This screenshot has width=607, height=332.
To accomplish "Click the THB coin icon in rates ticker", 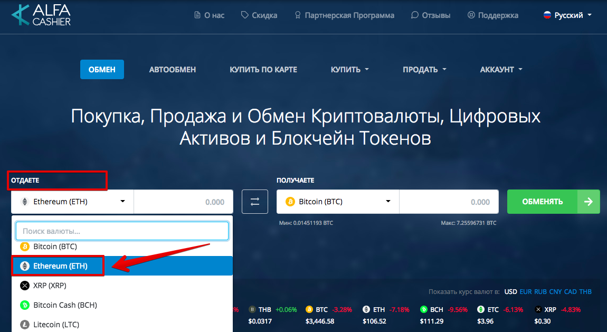I will (x=252, y=309).
